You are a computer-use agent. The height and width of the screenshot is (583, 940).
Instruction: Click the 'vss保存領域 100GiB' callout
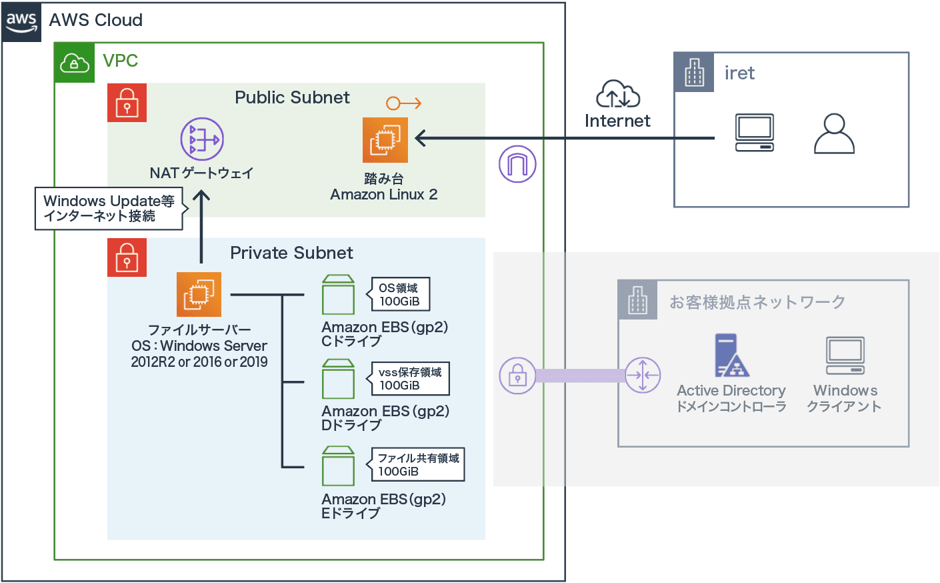click(407, 379)
